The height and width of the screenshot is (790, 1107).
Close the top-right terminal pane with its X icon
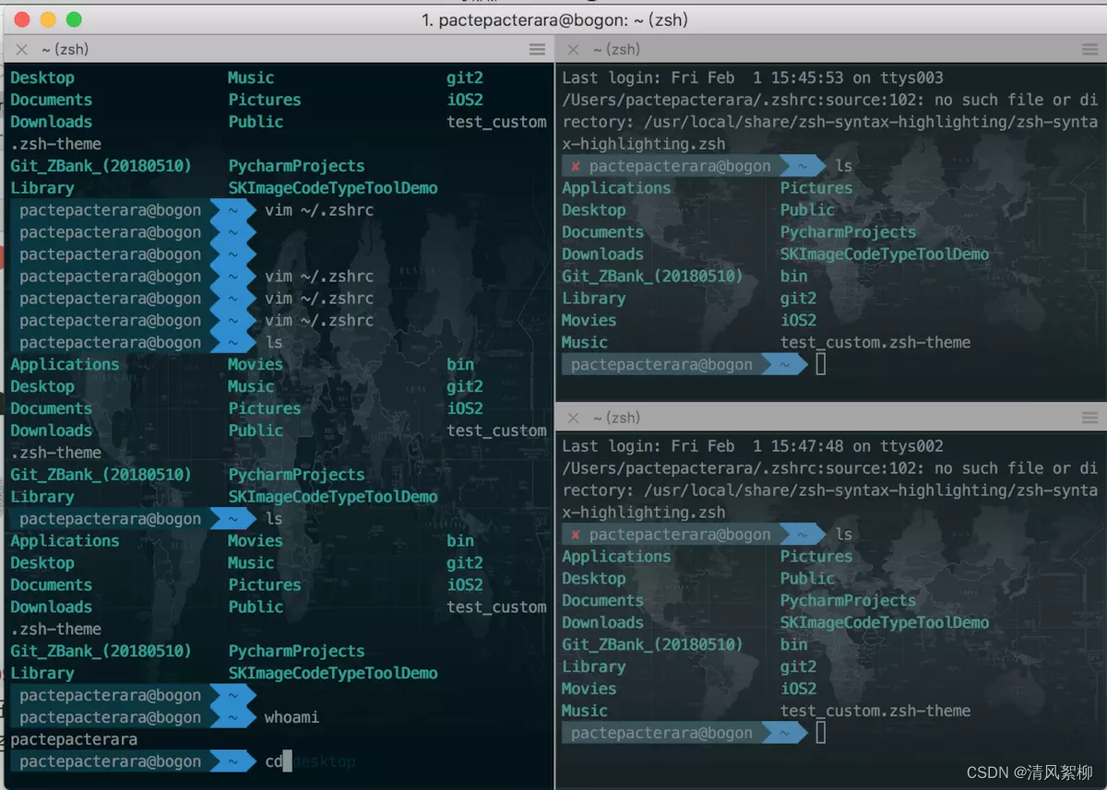tap(573, 49)
